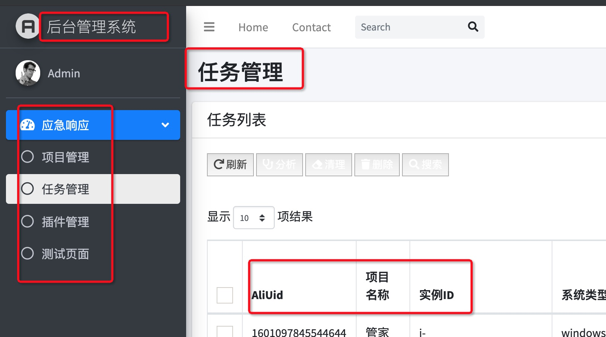The image size is (606, 337).
Task: Collapse the 应急响应 menu chevron
Action: click(x=165, y=125)
